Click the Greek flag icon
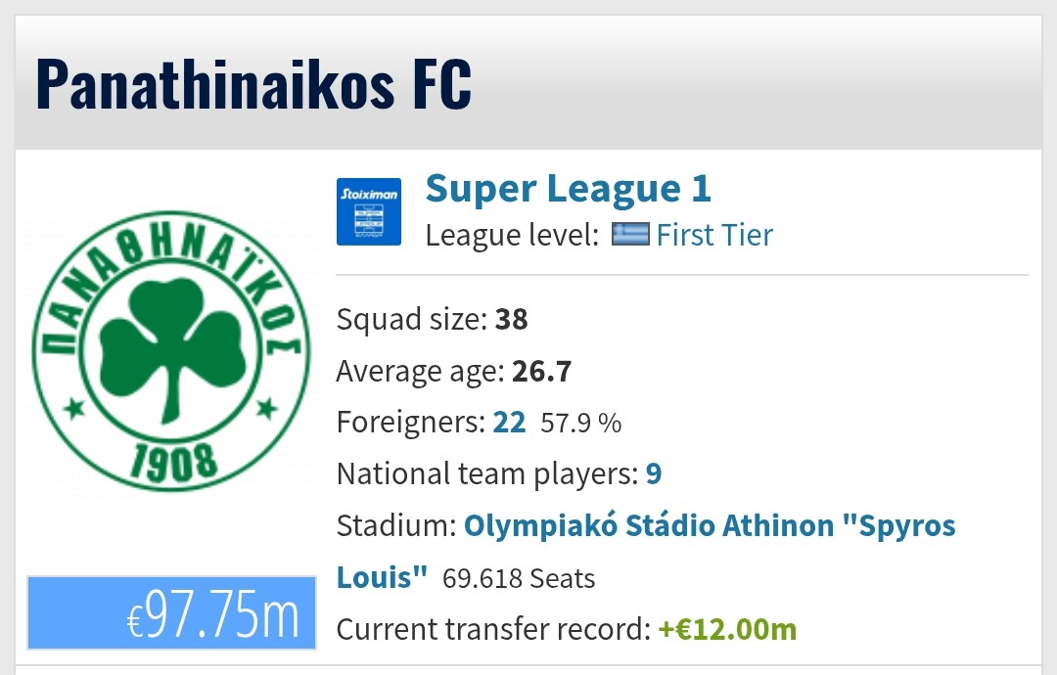The height and width of the screenshot is (675, 1057). point(630,235)
